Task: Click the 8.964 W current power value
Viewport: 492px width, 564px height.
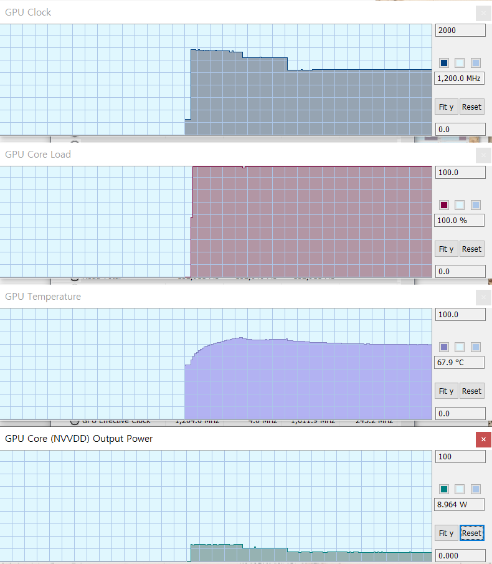Action: (x=459, y=504)
